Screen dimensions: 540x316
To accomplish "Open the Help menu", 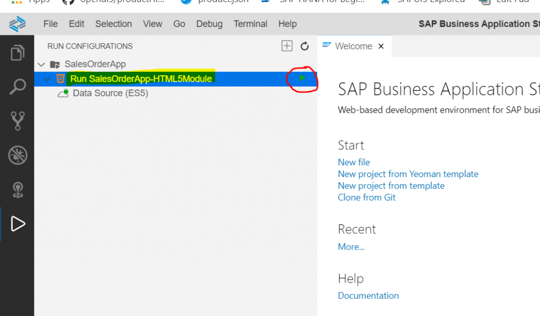I will click(287, 24).
